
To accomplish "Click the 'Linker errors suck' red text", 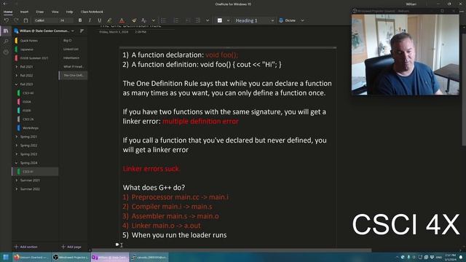I will (151, 169).
